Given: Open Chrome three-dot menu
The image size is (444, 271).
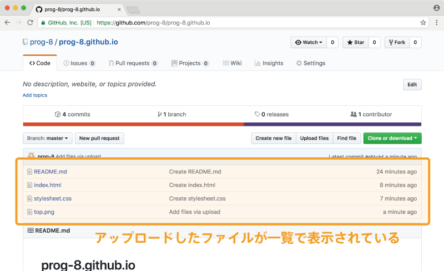Looking at the screenshot, I should coord(437,23).
